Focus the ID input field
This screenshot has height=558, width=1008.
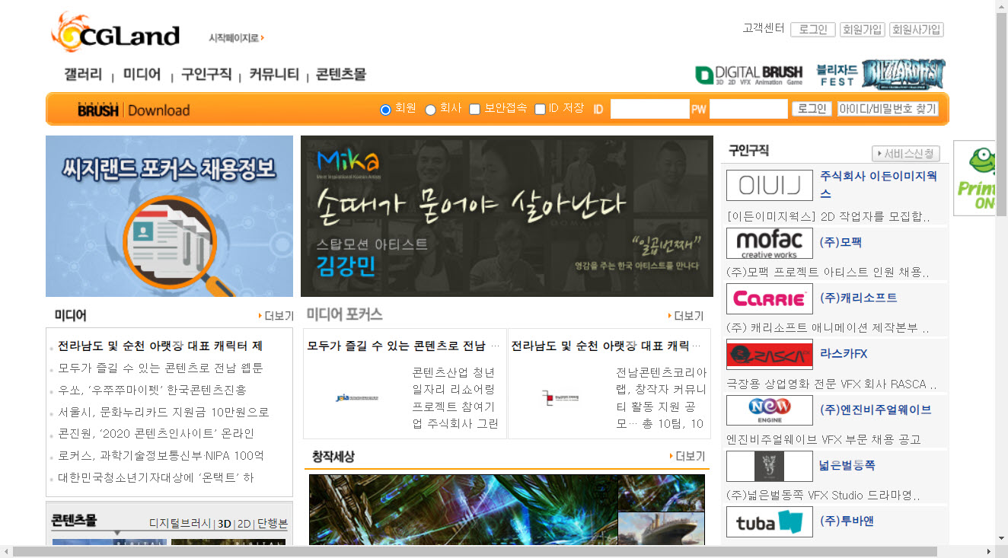[x=650, y=109]
